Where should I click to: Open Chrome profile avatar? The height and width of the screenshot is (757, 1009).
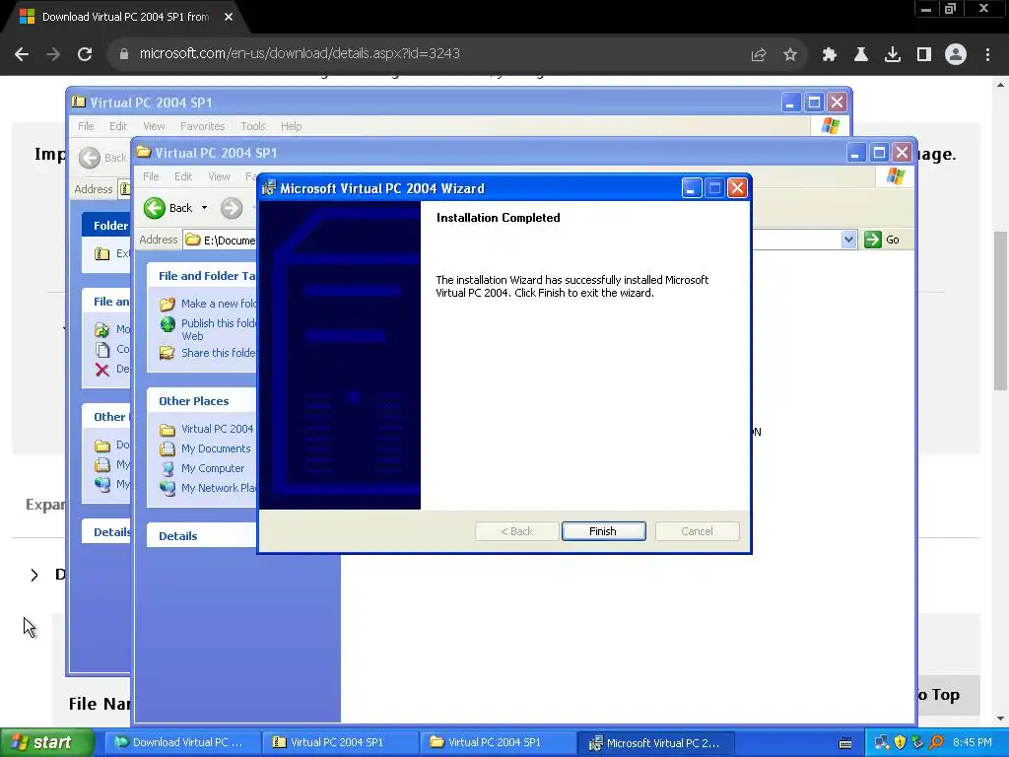tap(956, 54)
